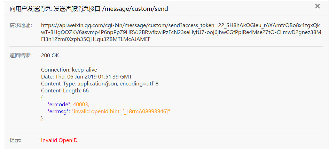Click the Content-Length: 66 header

(x=65, y=91)
